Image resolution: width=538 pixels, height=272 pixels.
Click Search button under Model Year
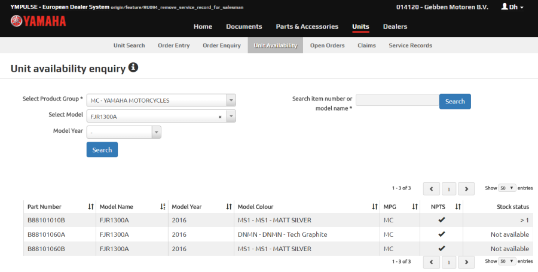point(102,150)
